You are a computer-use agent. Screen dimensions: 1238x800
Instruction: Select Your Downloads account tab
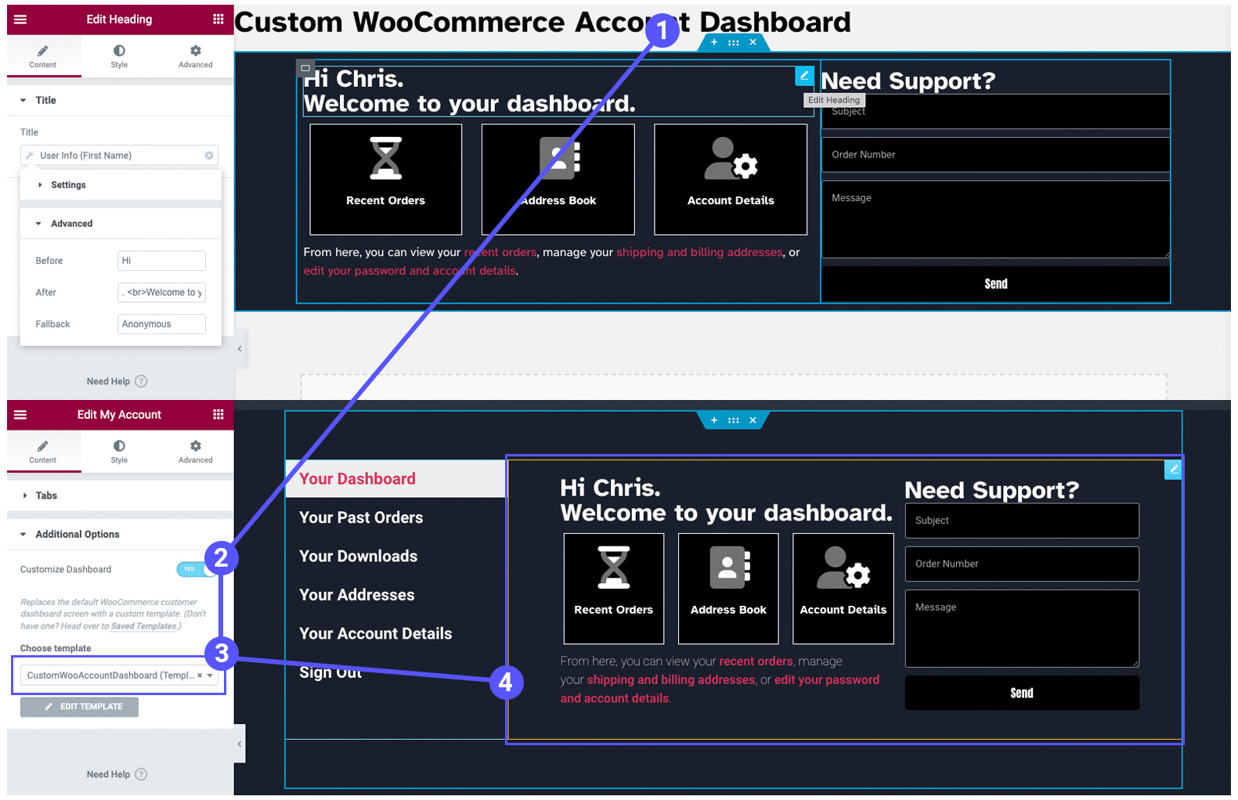[359, 557]
